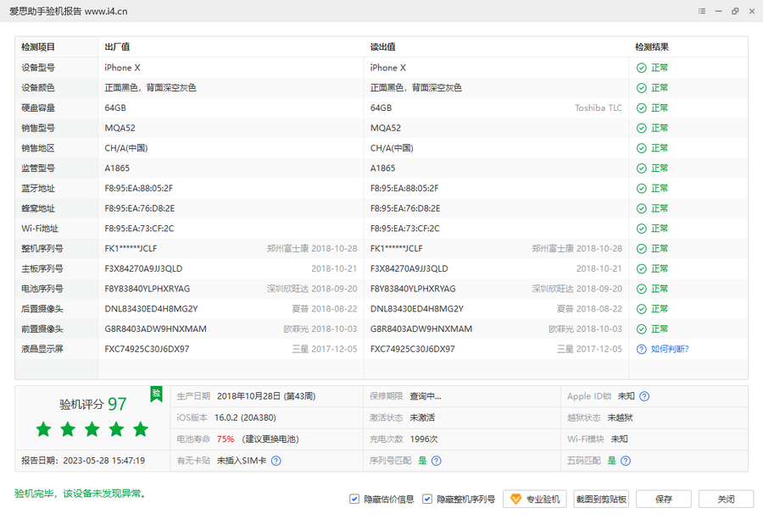This screenshot has height=519, width=763.
Task: Click the 1996次 charge count value
Action: coord(424,439)
